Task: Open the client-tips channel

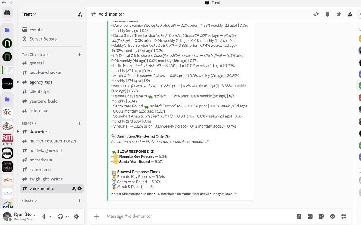Action: click(52, 91)
